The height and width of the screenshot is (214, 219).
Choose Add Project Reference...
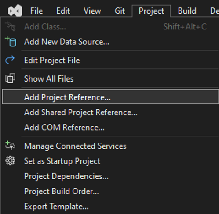110,97
